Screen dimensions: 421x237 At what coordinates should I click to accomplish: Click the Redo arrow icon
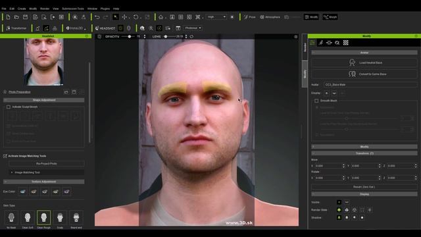[106, 17]
